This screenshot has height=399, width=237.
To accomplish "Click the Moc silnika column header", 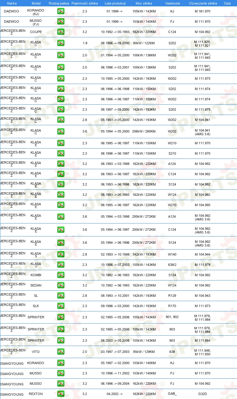I will [x=144, y=3].
